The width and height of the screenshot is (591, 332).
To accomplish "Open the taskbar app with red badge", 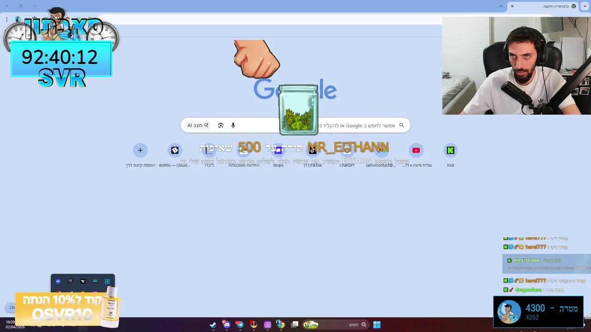I will click(x=253, y=325).
